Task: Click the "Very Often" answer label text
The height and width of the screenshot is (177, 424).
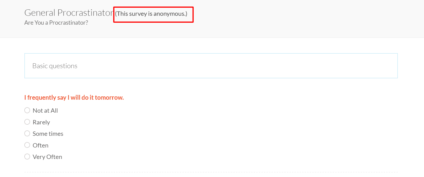Action: point(47,157)
